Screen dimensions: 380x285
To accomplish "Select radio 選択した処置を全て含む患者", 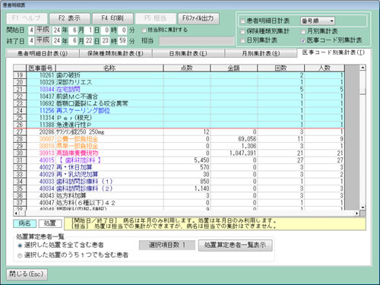I will [20, 245].
